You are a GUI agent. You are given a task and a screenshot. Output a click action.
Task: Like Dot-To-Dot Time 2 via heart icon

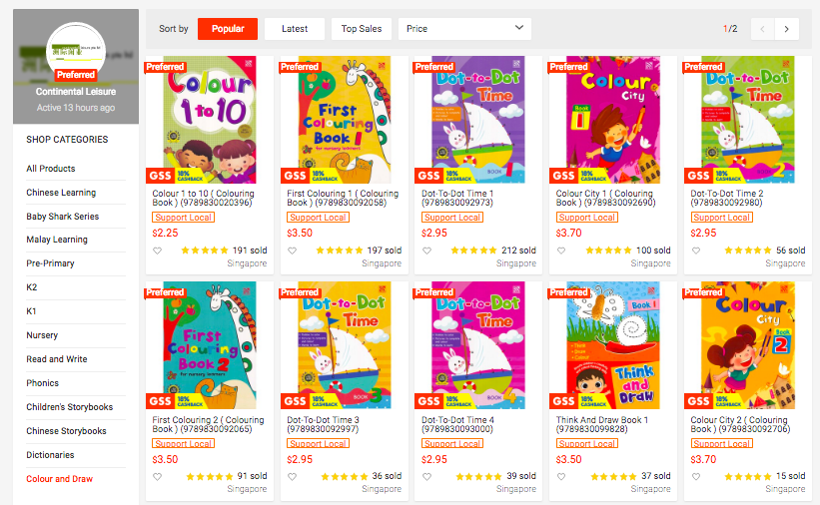[696, 251]
